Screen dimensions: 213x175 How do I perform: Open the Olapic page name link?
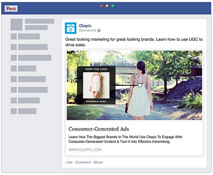pos(85,25)
